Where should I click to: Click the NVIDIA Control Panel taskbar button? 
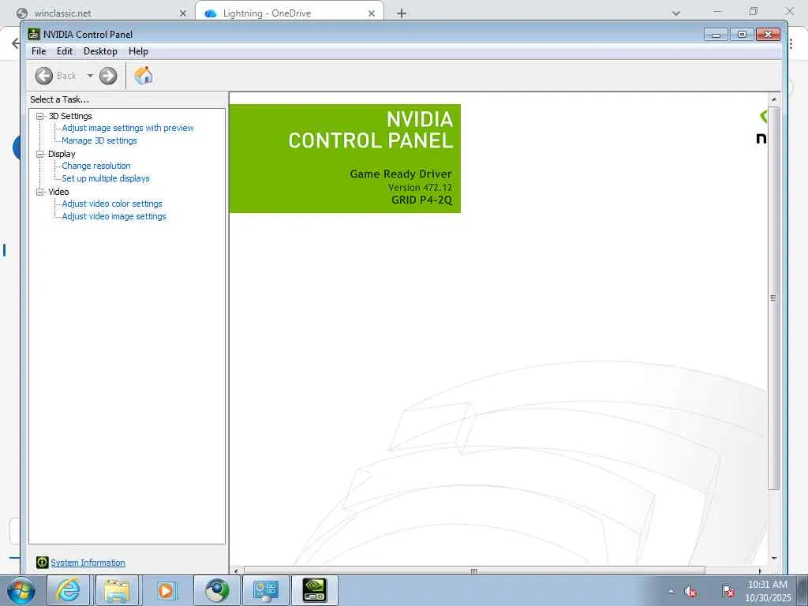point(315,590)
